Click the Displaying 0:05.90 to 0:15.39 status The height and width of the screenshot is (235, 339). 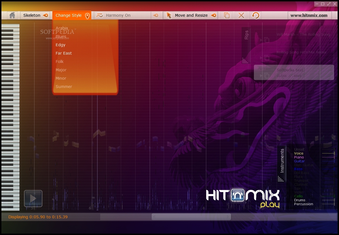(38, 217)
